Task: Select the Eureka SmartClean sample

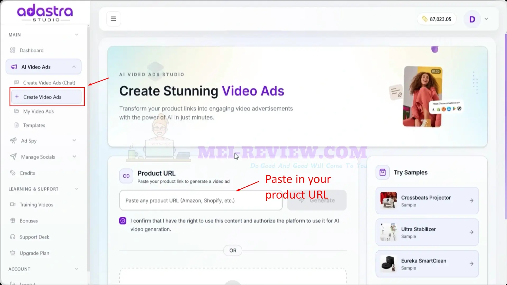Action: [x=427, y=264]
